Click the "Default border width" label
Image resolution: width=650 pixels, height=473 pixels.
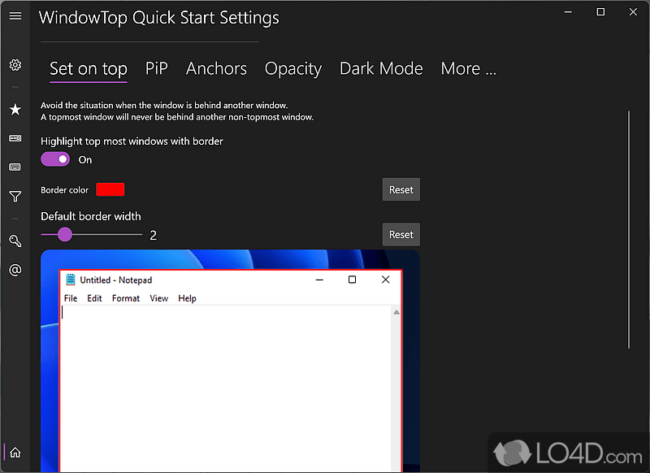pos(91,216)
